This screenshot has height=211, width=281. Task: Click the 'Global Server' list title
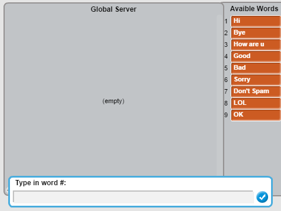tap(114, 9)
